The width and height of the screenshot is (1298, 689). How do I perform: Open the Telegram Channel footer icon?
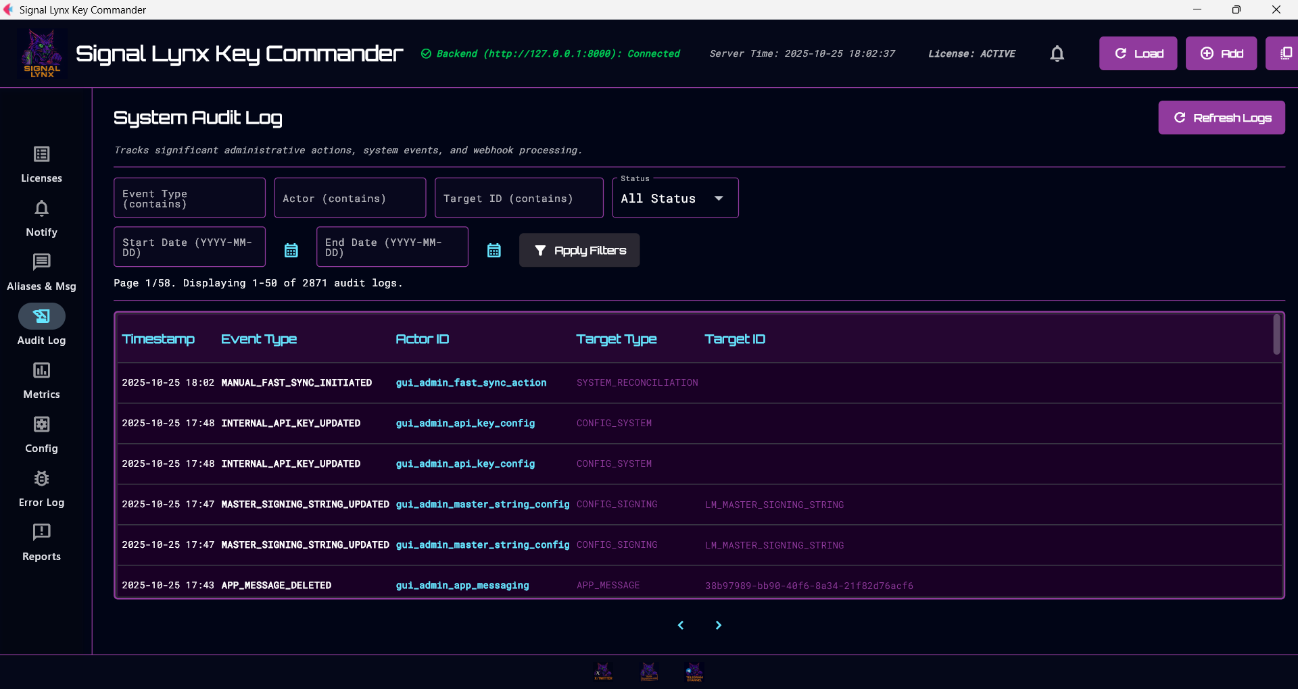click(695, 671)
